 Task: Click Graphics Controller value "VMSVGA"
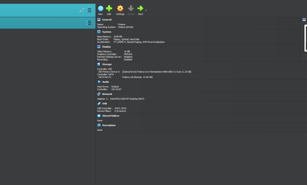coord(128,54)
